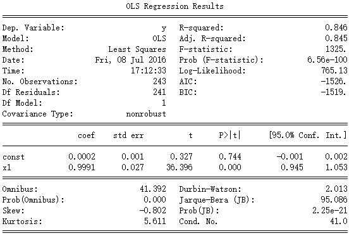
Task: Select the Jarque-Bera value 95.086
Action: pyautogui.click(x=334, y=199)
